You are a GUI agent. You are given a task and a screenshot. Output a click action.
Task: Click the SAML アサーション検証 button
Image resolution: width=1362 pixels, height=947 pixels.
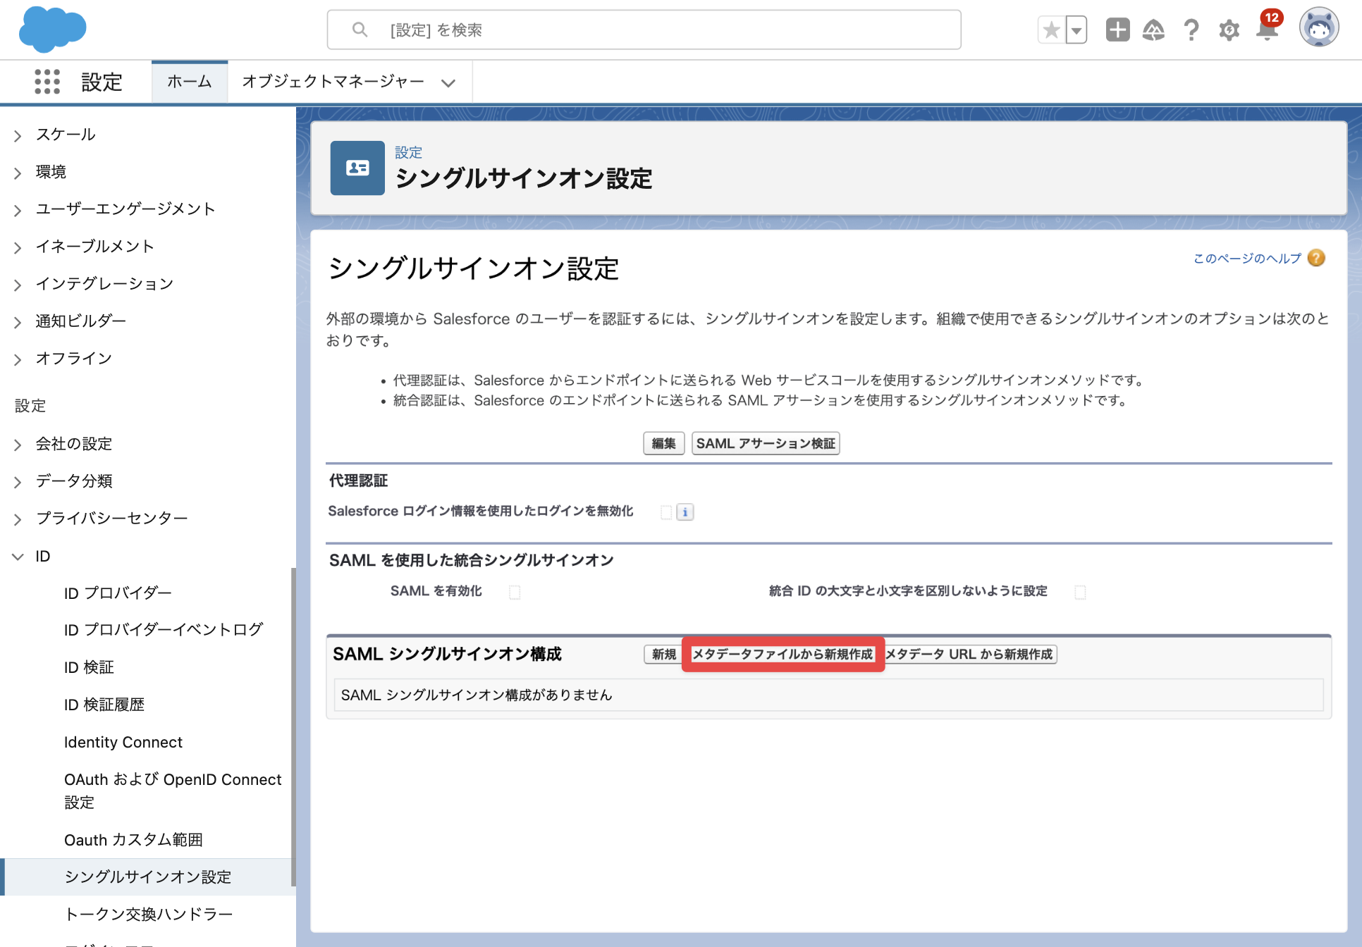pos(766,443)
